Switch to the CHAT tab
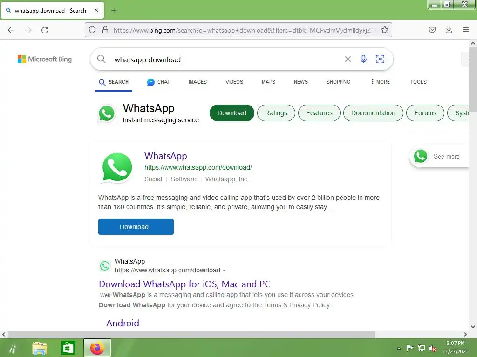 [x=158, y=82]
